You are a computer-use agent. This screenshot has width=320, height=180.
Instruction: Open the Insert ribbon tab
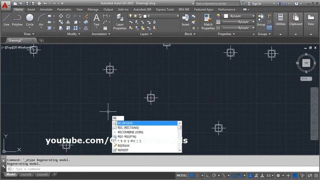coord(31,9)
